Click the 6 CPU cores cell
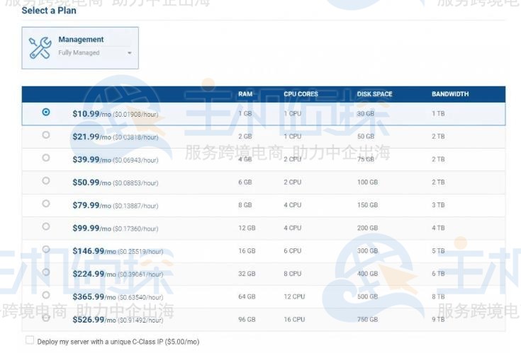The width and height of the screenshot is (521, 353). click(293, 251)
